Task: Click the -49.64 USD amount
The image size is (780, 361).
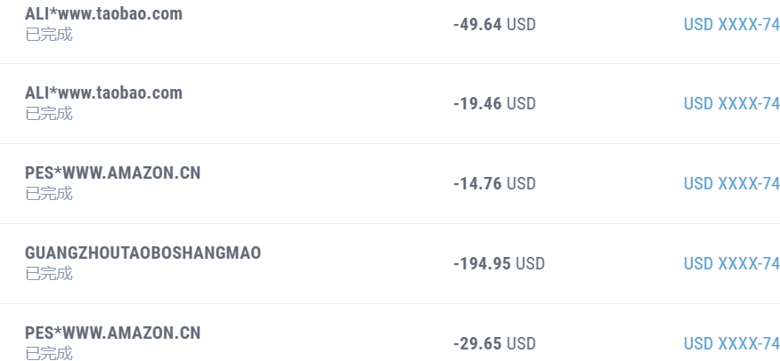Action: [x=494, y=24]
